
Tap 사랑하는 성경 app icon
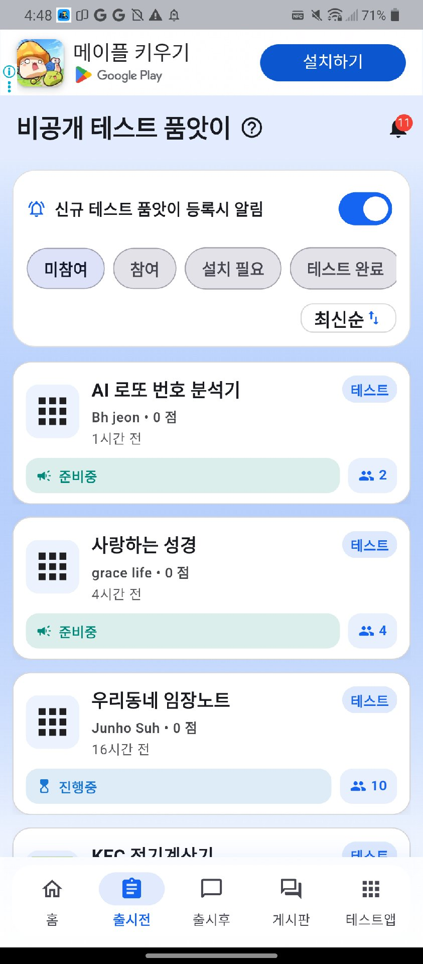coord(53,566)
